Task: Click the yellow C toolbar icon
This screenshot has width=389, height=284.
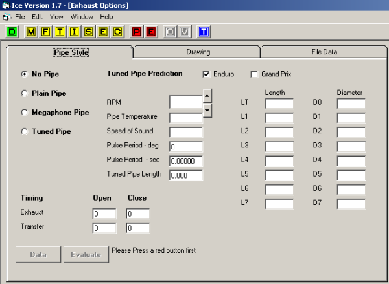Action: point(117,30)
